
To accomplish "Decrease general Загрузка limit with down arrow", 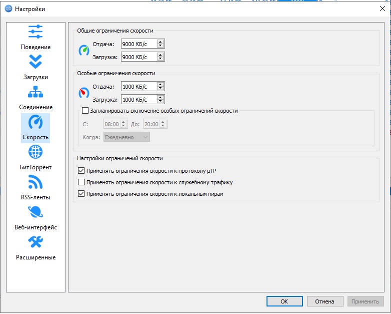I will point(160,59).
